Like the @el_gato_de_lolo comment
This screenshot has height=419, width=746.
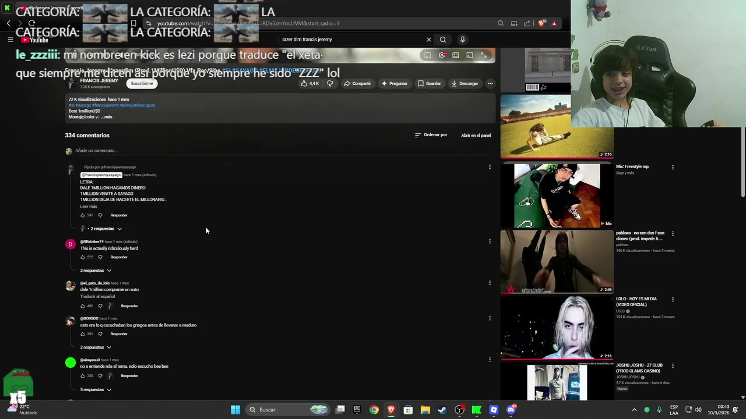pos(83,306)
